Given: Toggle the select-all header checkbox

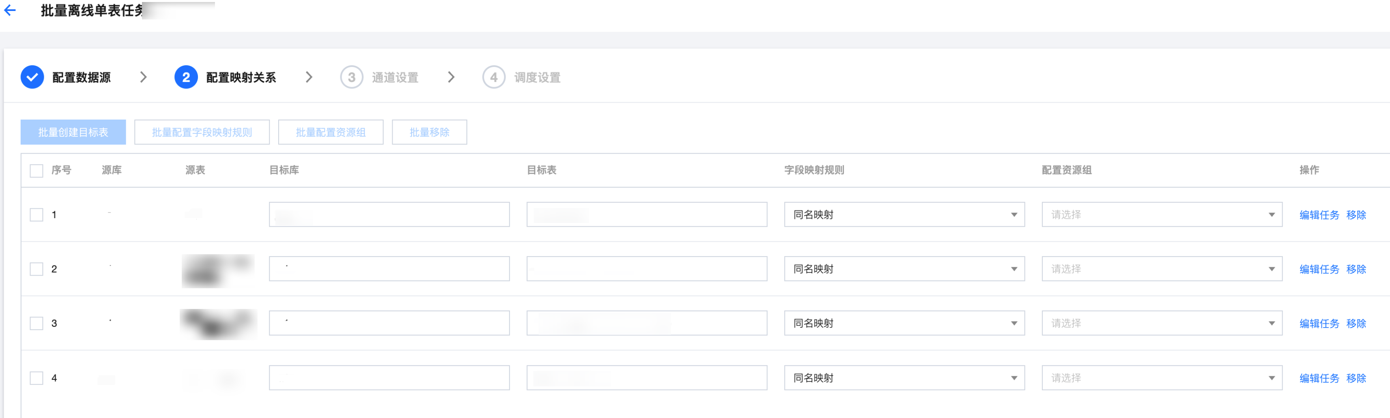Looking at the screenshot, I should 36,170.
